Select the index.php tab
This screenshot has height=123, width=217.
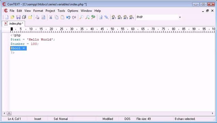tap(13, 24)
